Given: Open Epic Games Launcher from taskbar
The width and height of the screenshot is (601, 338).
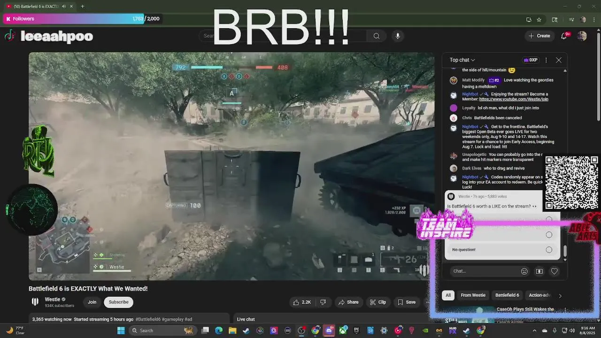Looking at the screenshot, I should tap(356, 330).
